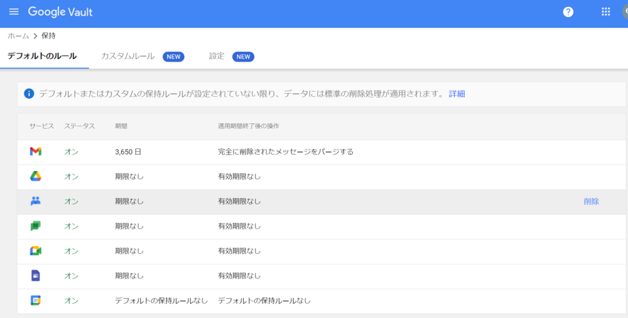Open the help question mark icon

(568, 12)
